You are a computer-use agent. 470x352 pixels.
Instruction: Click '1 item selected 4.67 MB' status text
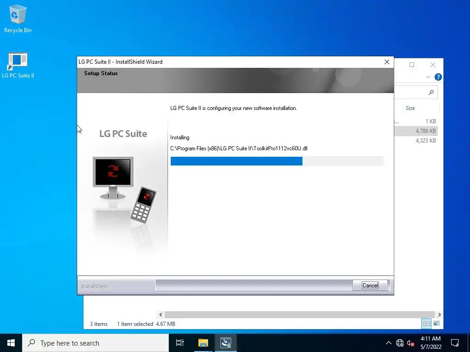tap(146, 324)
